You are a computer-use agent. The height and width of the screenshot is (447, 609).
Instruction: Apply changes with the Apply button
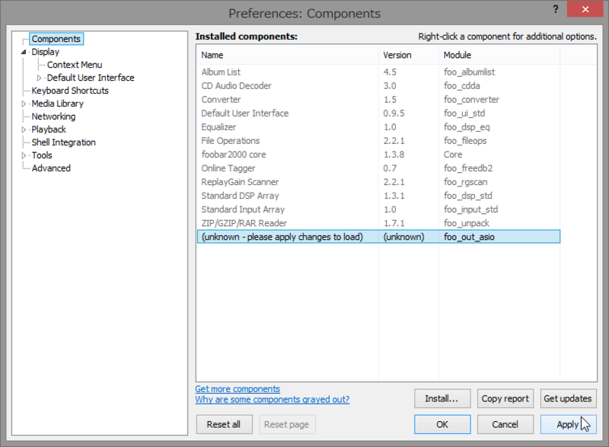pos(568,424)
